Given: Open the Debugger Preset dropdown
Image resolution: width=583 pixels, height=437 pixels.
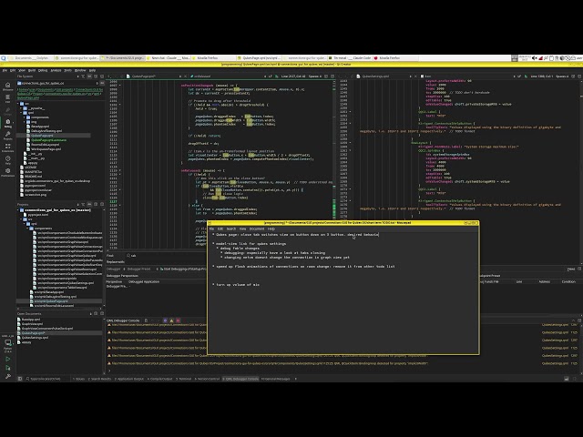Looking at the screenshot, I should [143, 269].
